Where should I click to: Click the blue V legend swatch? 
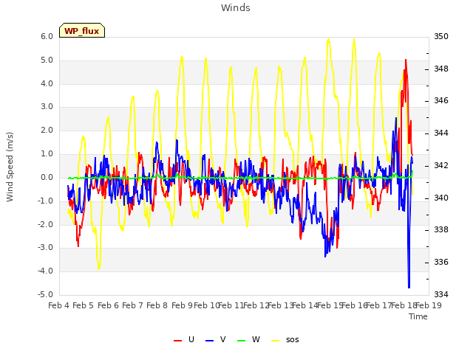pos(209,341)
